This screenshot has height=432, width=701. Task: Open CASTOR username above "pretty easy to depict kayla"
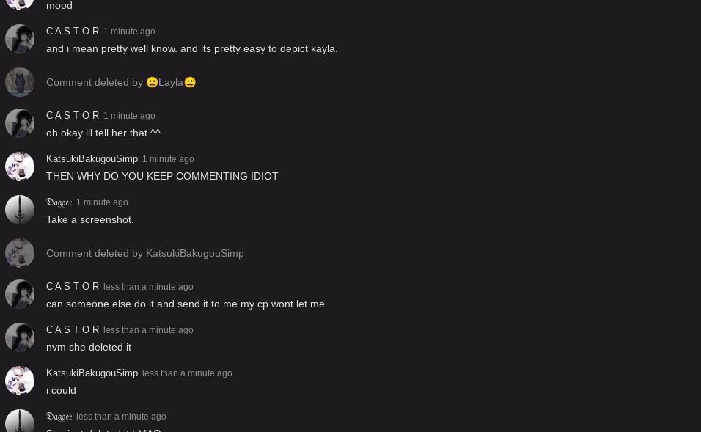pos(73,32)
